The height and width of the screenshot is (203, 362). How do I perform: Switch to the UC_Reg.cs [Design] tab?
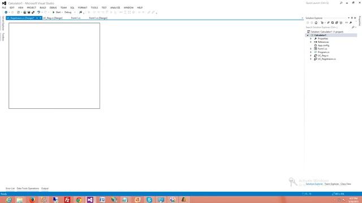(53, 18)
